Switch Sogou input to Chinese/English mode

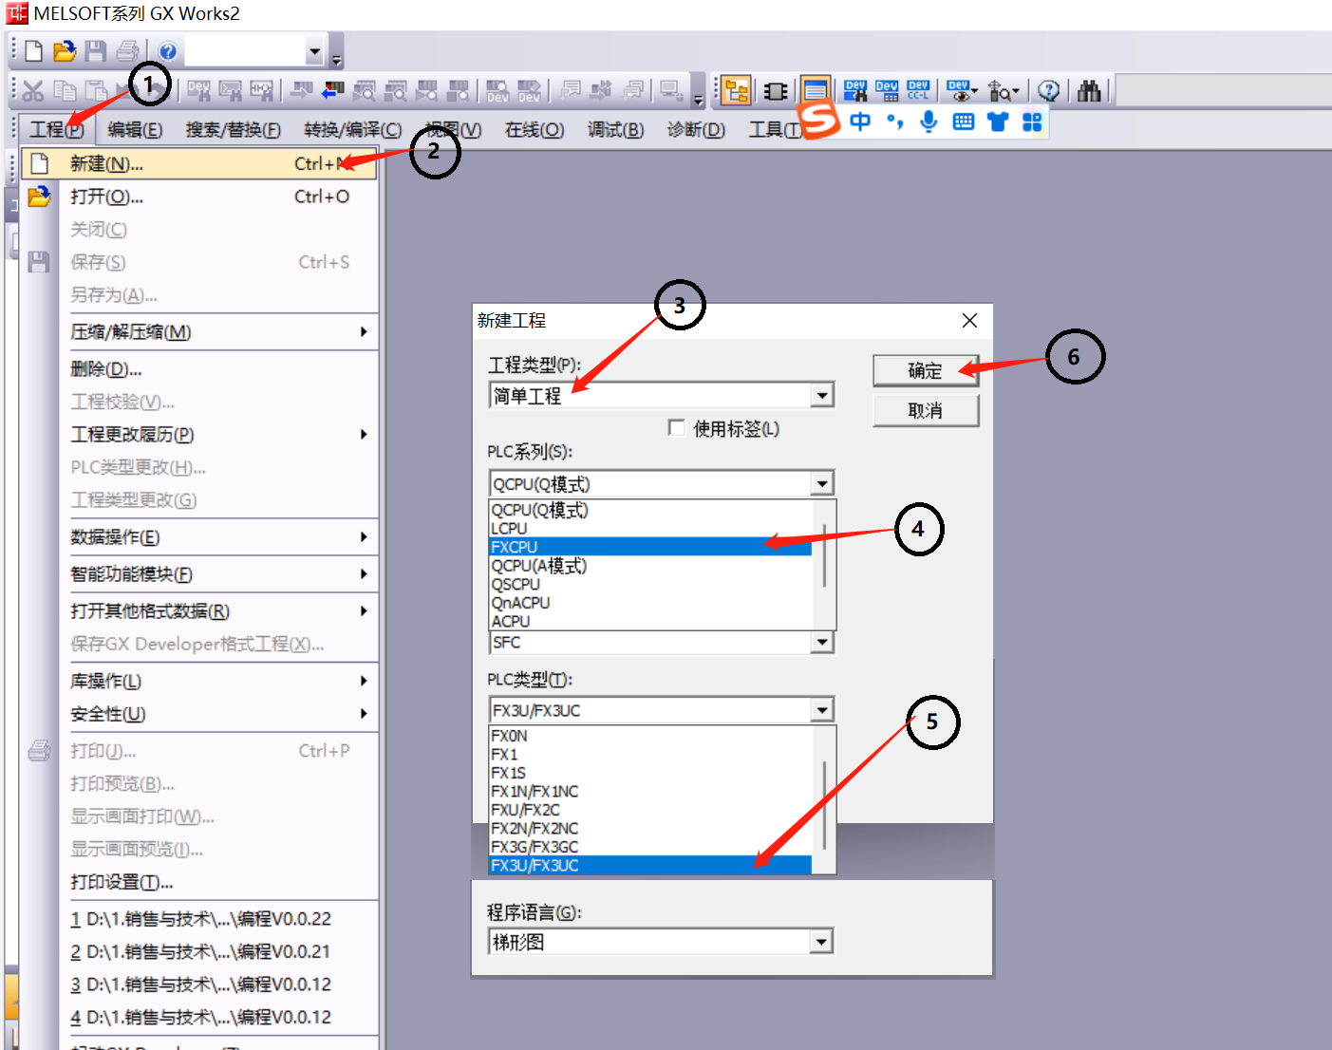click(x=860, y=122)
